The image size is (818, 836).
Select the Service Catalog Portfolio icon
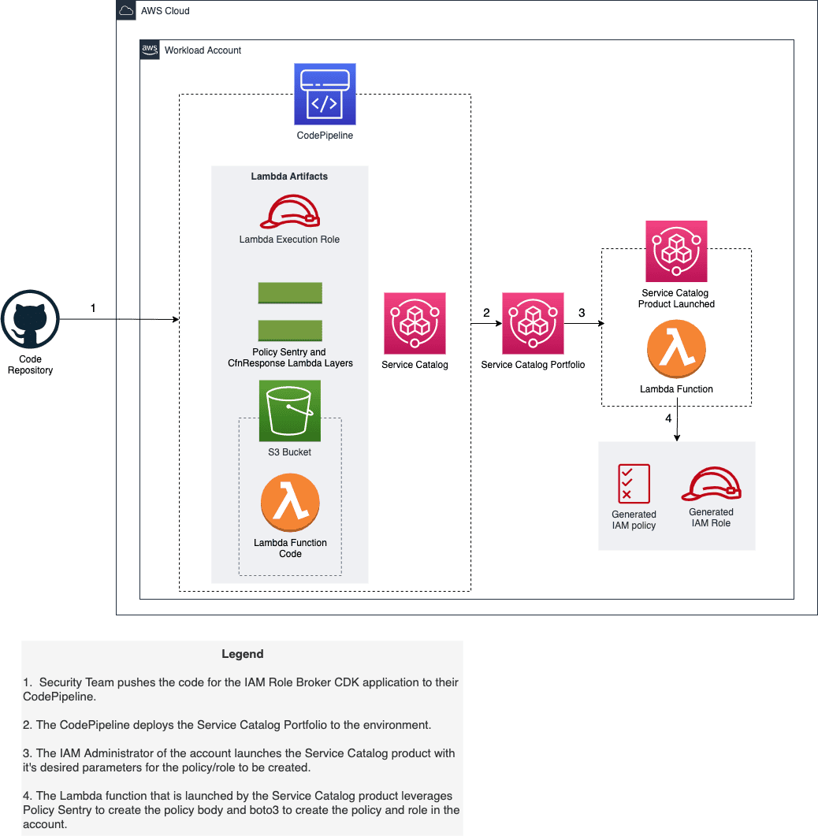click(x=533, y=323)
